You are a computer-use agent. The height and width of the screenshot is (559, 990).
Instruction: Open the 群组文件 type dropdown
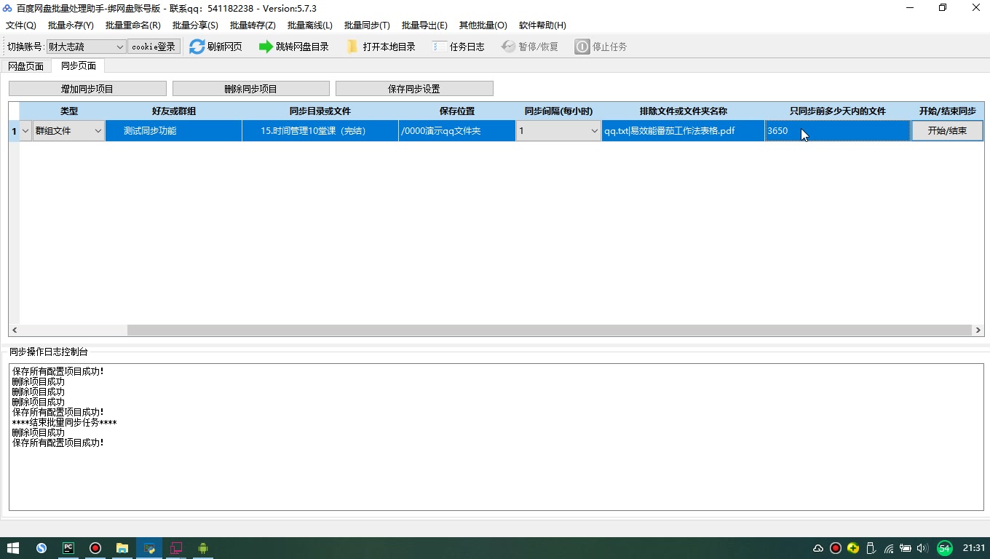click(x=68, y=131)
